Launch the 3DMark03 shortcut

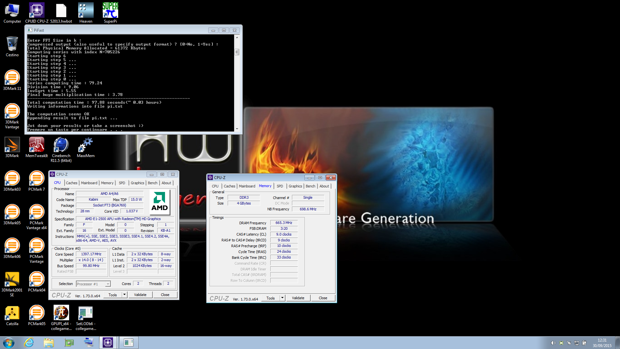point(12,181)
